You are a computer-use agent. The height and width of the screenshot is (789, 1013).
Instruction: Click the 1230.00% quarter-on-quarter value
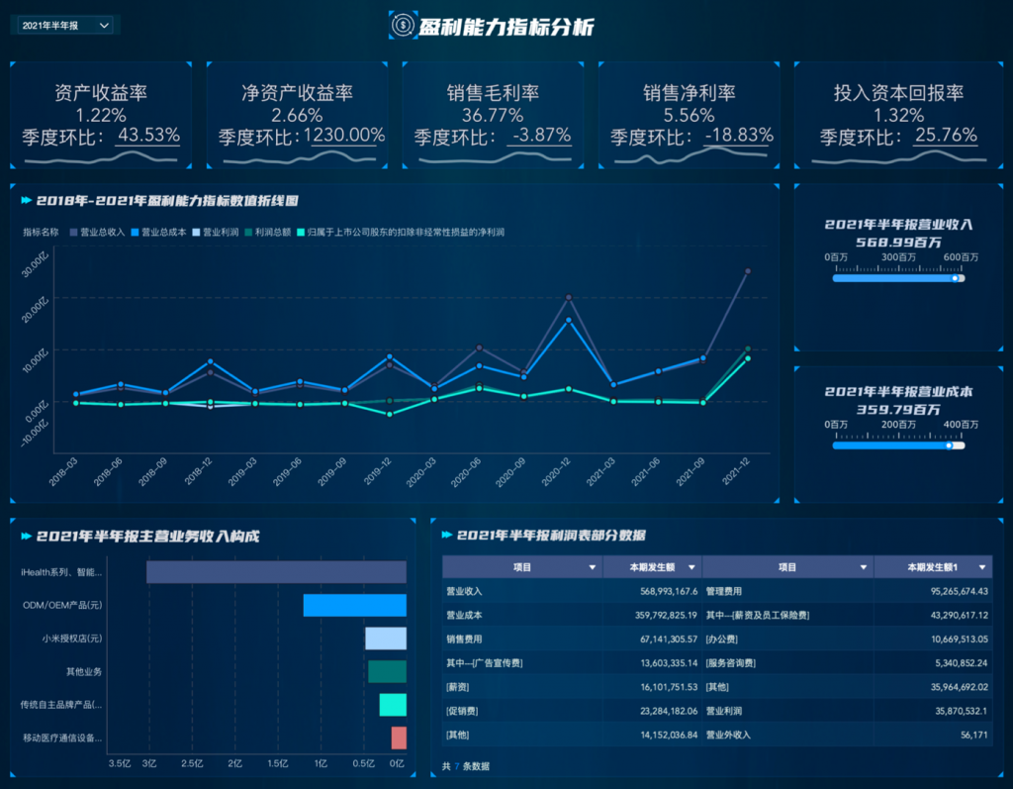[344, 136]
